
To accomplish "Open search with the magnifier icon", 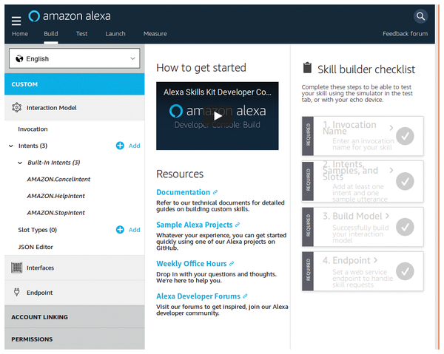I will (420, 16).
